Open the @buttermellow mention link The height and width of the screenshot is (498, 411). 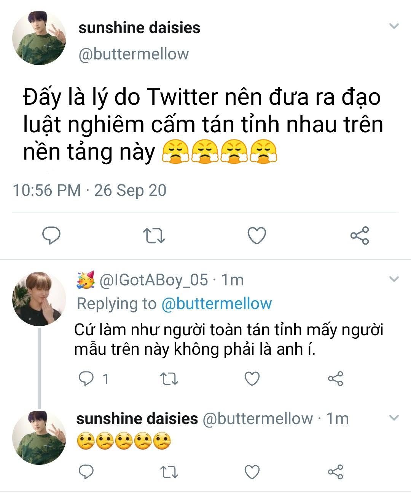[217, 304]
